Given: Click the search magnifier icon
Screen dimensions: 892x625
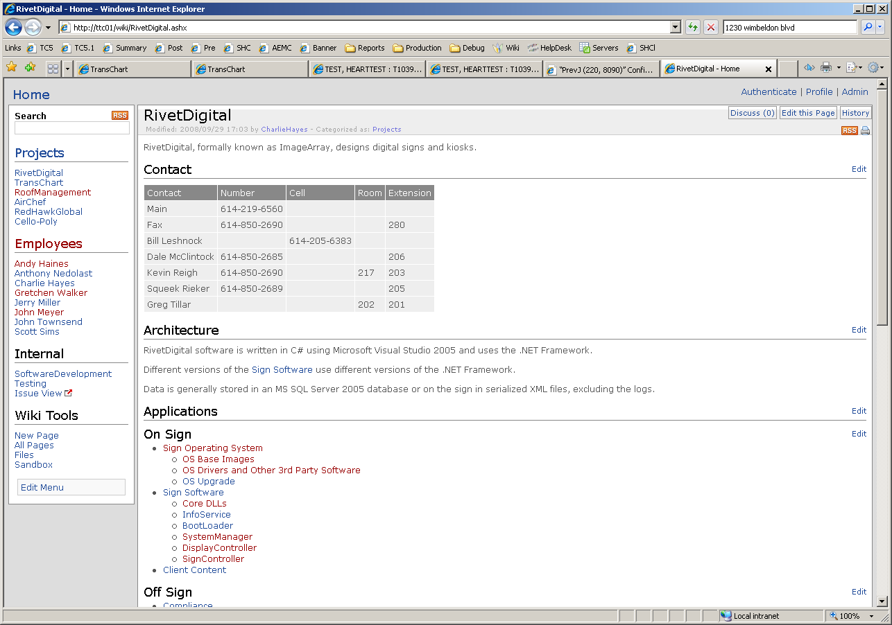Looking at the screenshot, I should point(867,28).
